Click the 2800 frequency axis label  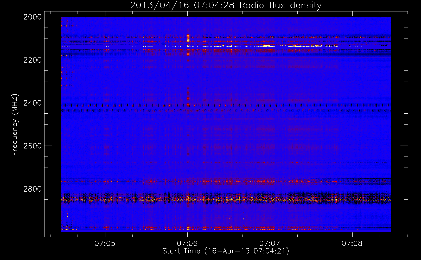pos(33,189)
